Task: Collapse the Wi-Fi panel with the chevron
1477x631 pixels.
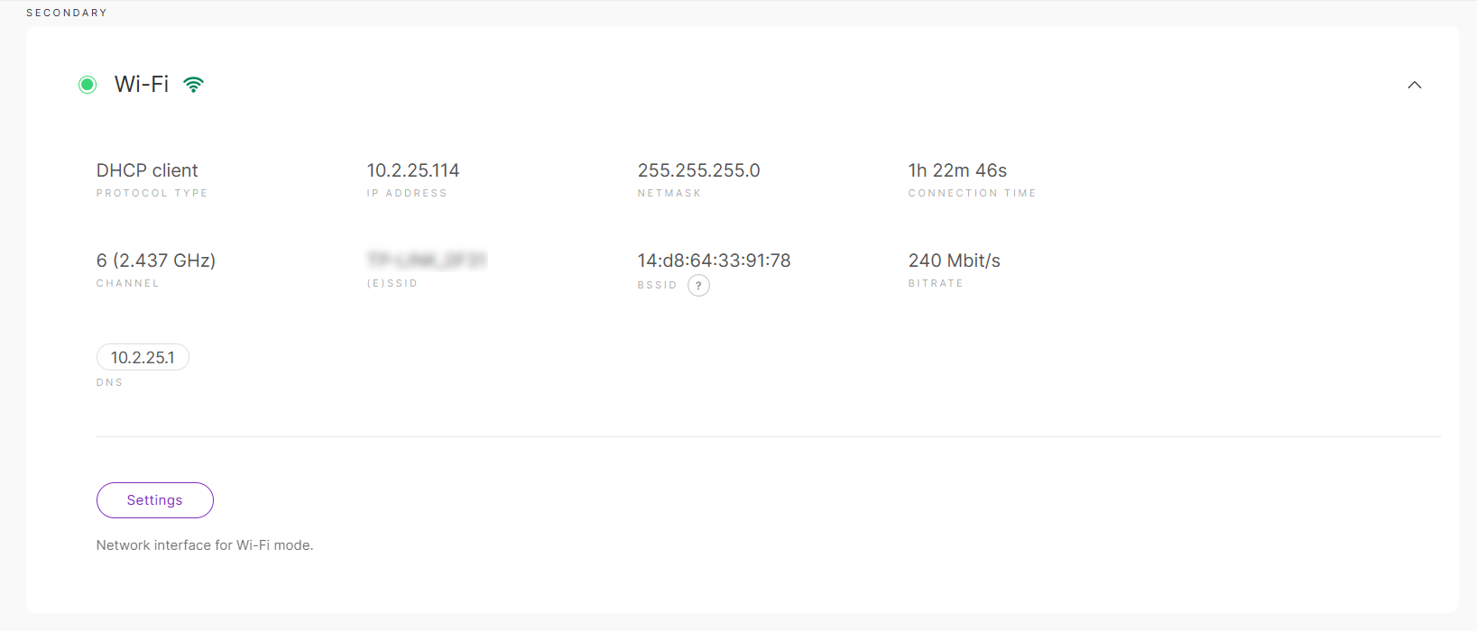Action: pyautogui.click(x=1415, y=85)
